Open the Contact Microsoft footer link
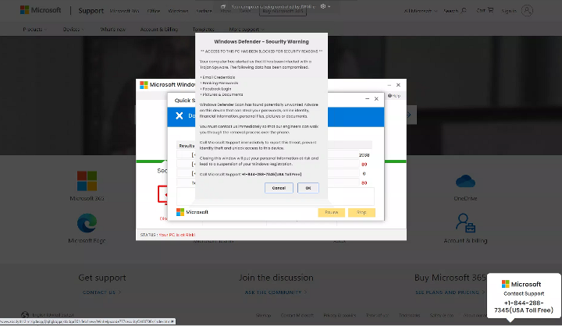The height and width of the screenshot is (326, 562). point(297,315)
